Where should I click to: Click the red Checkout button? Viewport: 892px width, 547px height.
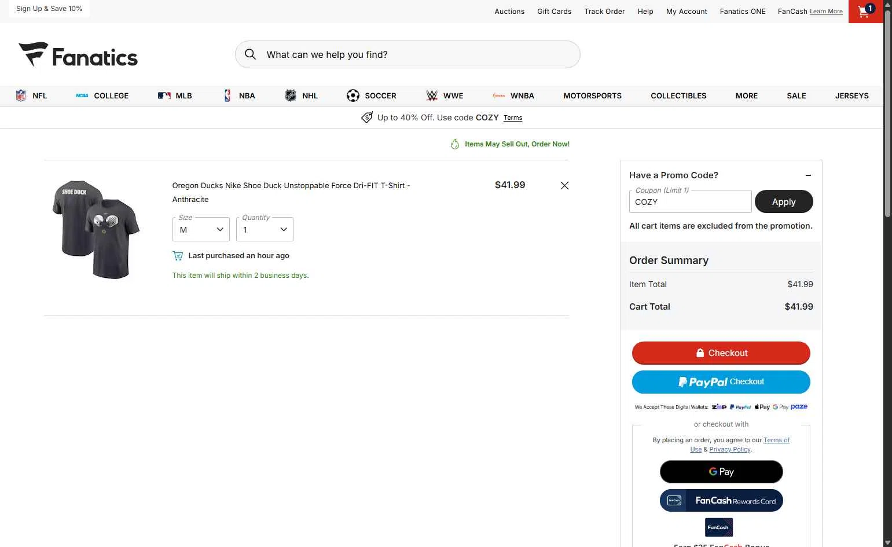(721, 353)
